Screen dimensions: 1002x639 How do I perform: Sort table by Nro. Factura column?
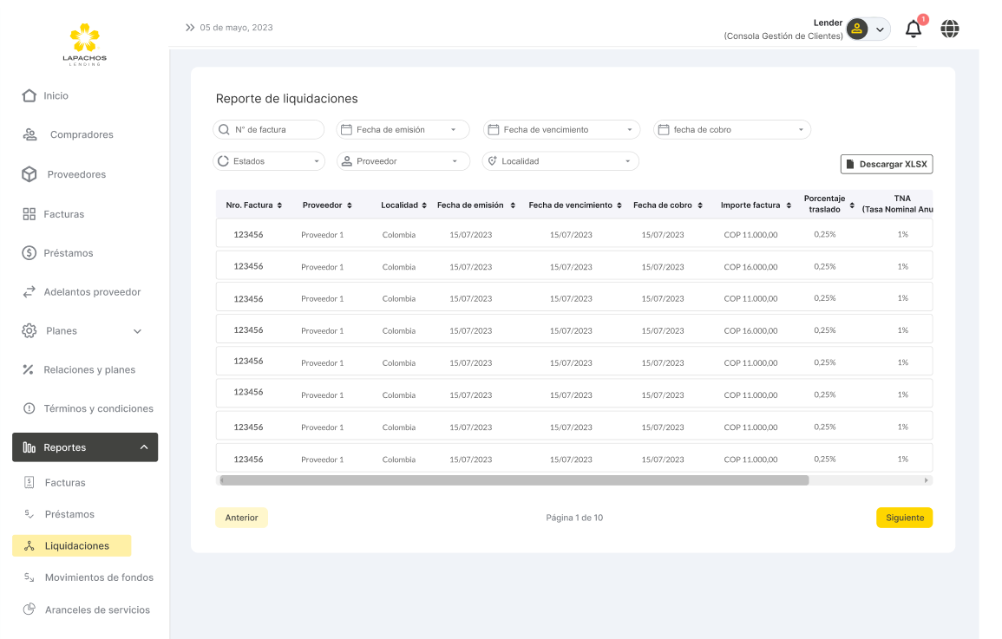[x=279, y=205]
